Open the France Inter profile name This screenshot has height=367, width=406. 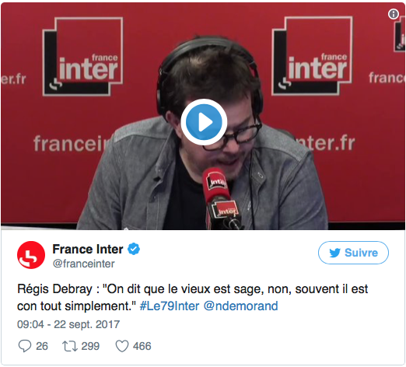(88, 249)
